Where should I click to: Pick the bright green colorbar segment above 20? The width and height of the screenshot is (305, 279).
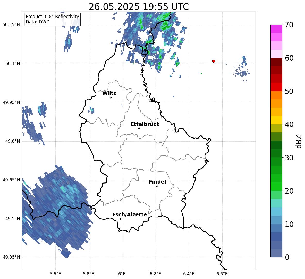tap(276, 186)
